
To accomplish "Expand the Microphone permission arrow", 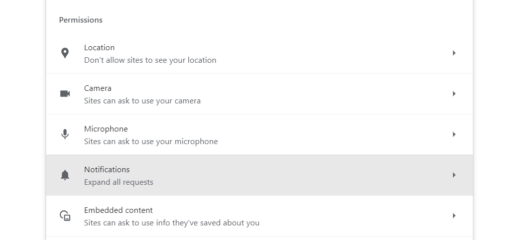I will (x=454, y=135).
